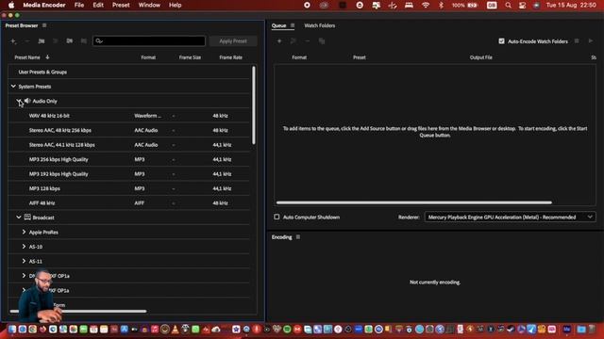Create new preset group icon

(x=42, y=41)
